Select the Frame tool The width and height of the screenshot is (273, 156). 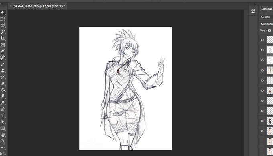(x=3, y=45)
